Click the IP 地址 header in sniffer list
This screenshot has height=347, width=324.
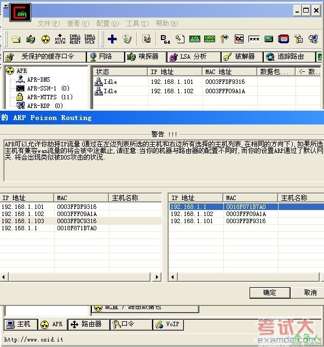[x=175, y=72]
